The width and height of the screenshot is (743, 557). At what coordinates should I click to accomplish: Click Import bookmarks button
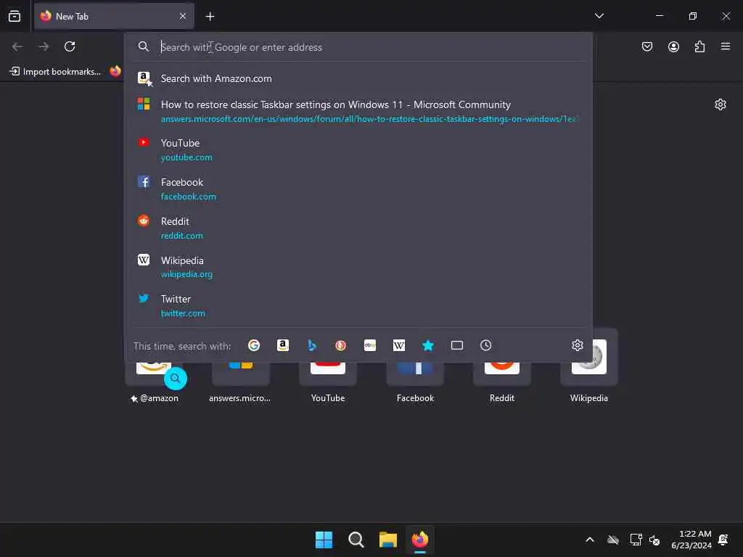pos(55,72)
